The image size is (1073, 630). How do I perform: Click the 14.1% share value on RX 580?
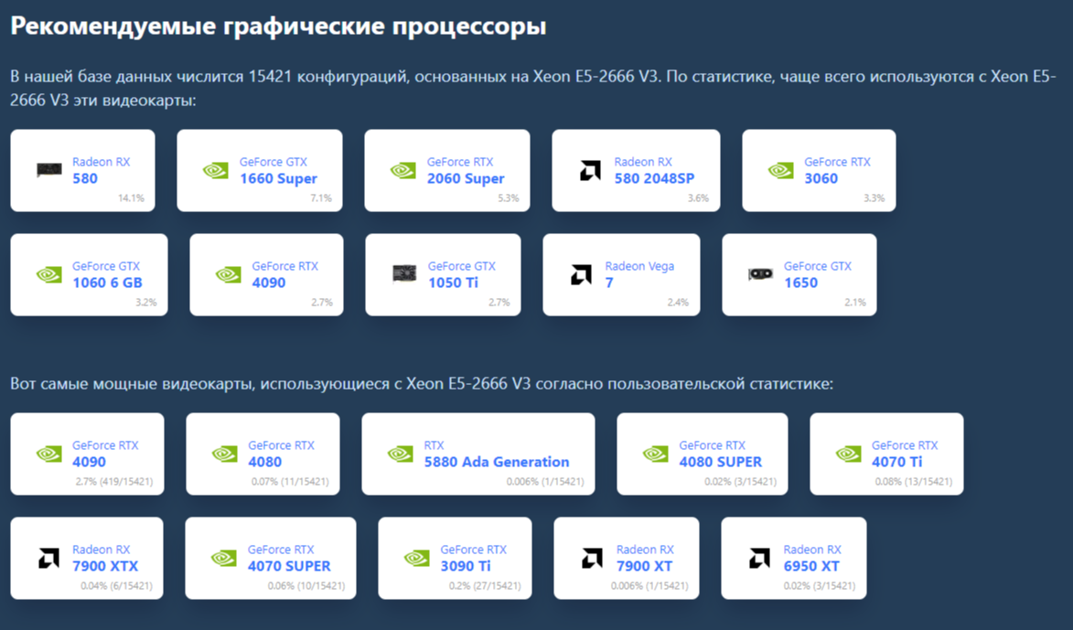click(x=131, y=198)
